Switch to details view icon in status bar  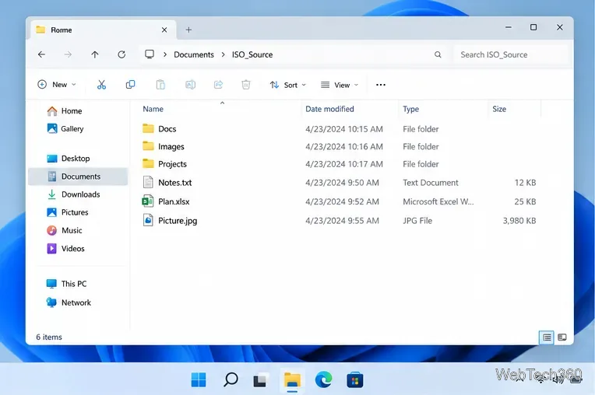pyautogui.click(x=547, y=337)
